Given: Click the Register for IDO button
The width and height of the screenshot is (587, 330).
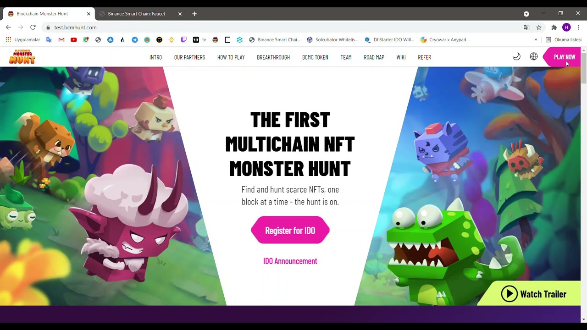Looking at the screenshot, I should 290,230.
